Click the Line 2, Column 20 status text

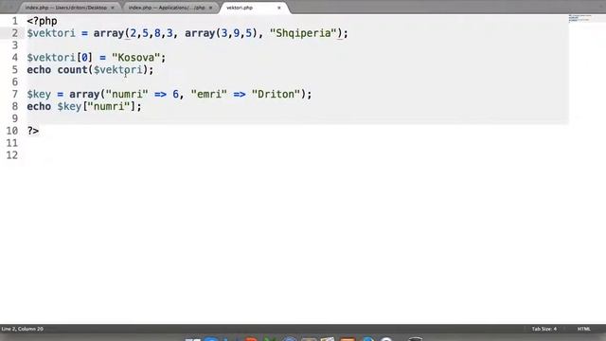[x=23, y=329]
